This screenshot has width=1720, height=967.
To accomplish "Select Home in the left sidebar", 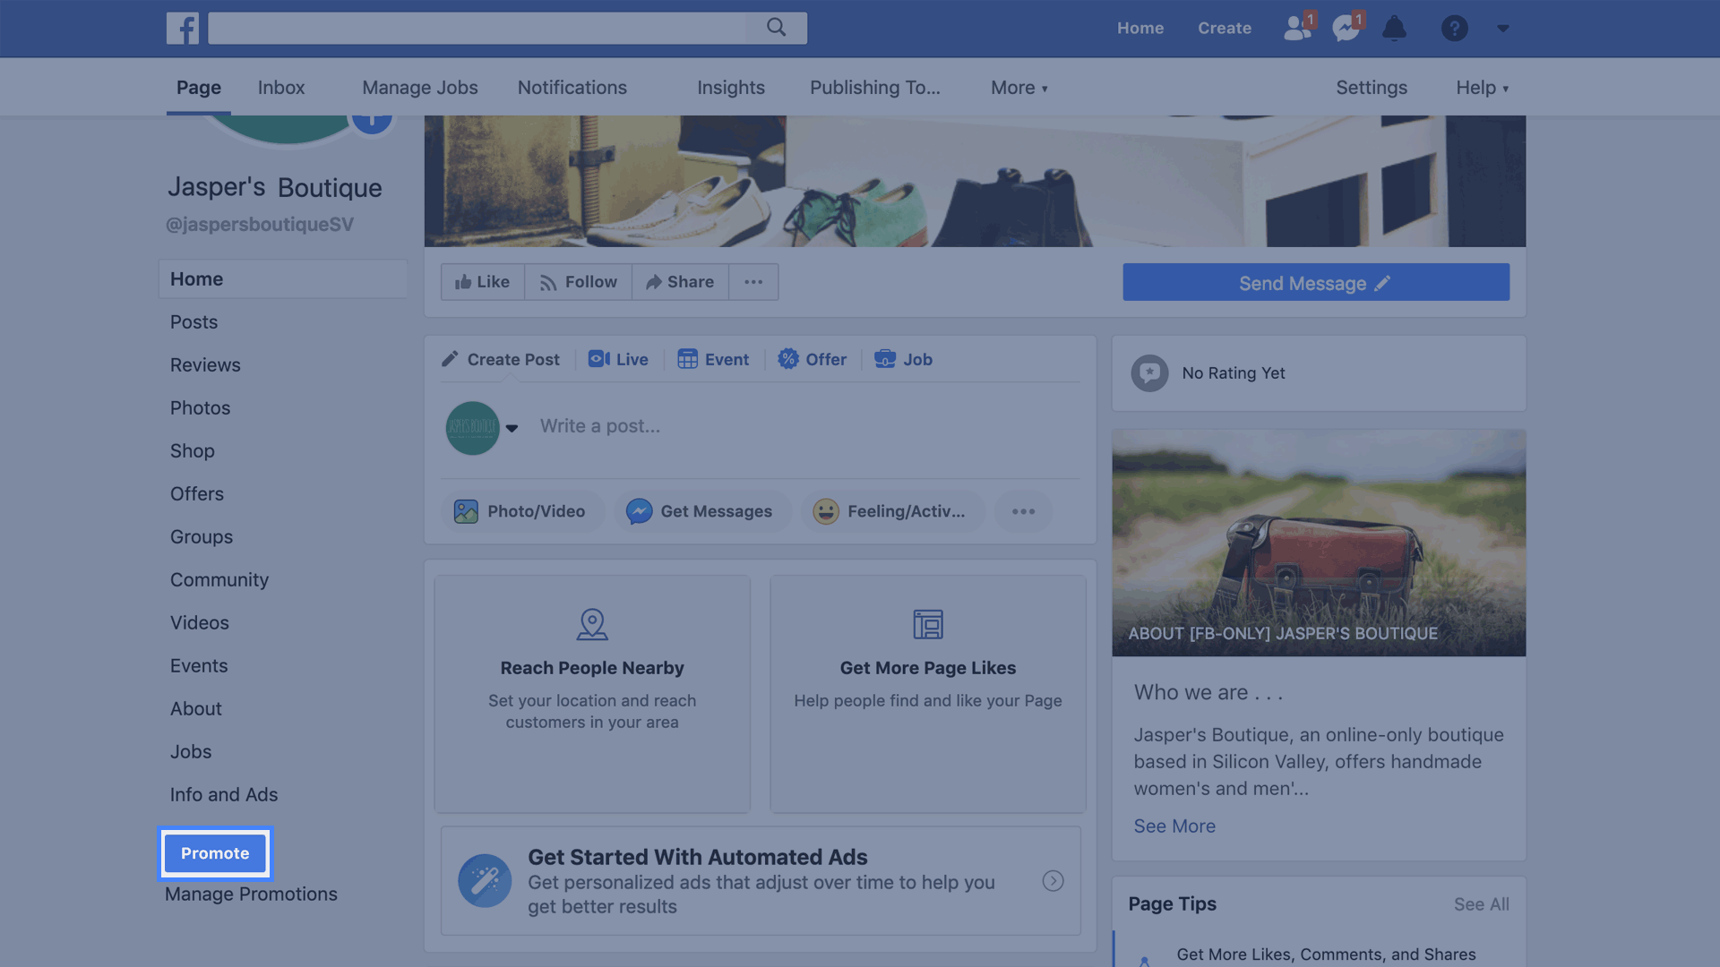I will tap(283, 279).
